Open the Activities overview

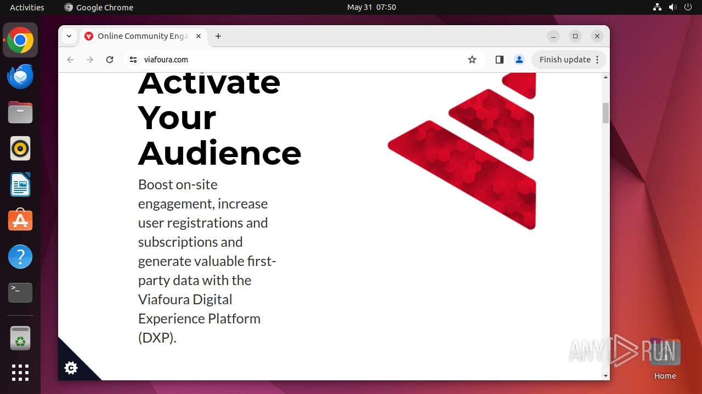click(x=27, y=7)
